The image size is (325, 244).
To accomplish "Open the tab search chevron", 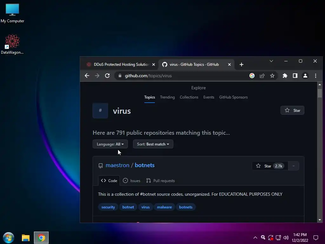I will 271,61.
